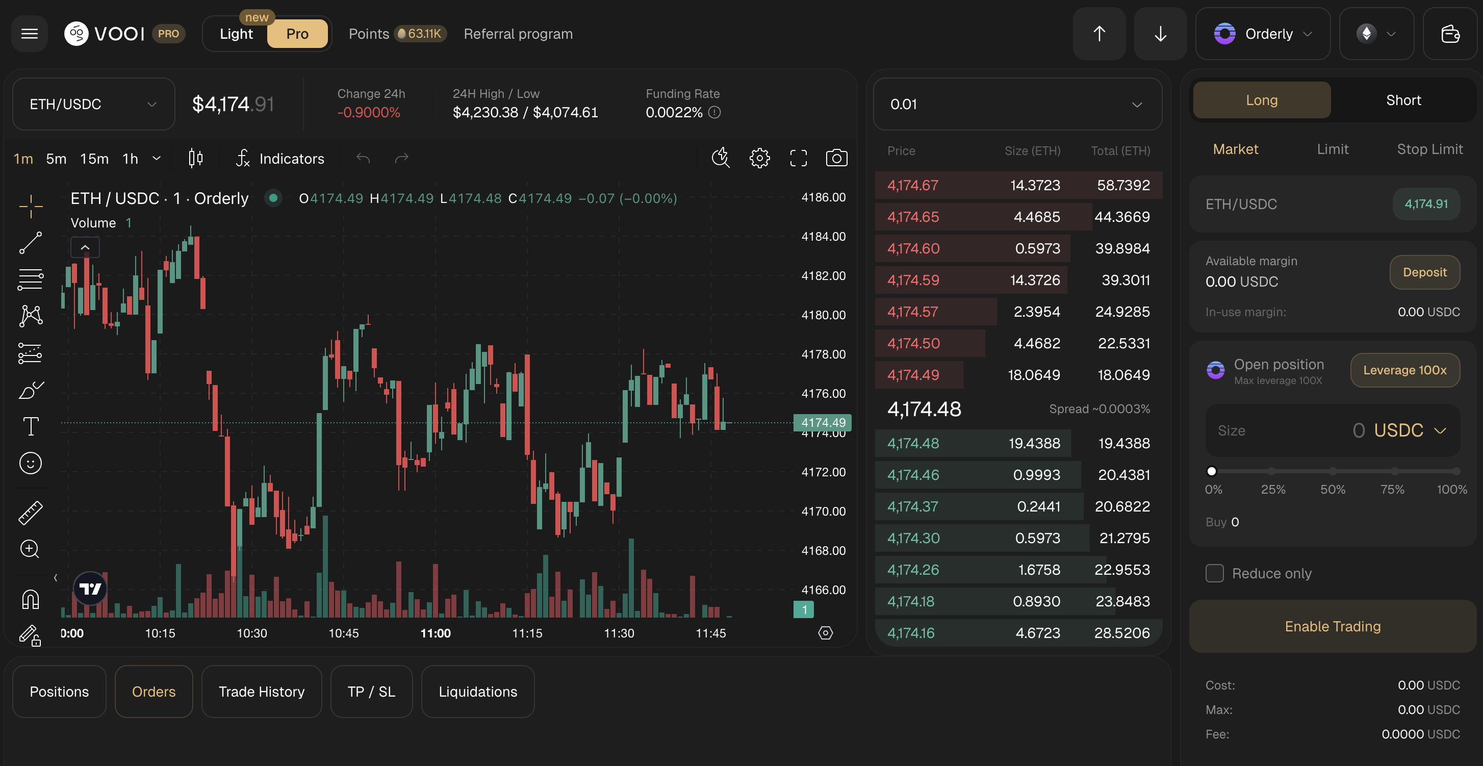
Task: Select the text annotation tool
Action: (31, 426)
